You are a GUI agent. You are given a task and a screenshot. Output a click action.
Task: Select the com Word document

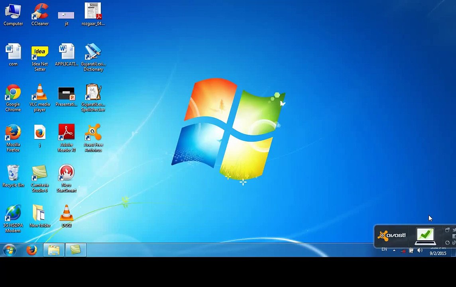13,55
